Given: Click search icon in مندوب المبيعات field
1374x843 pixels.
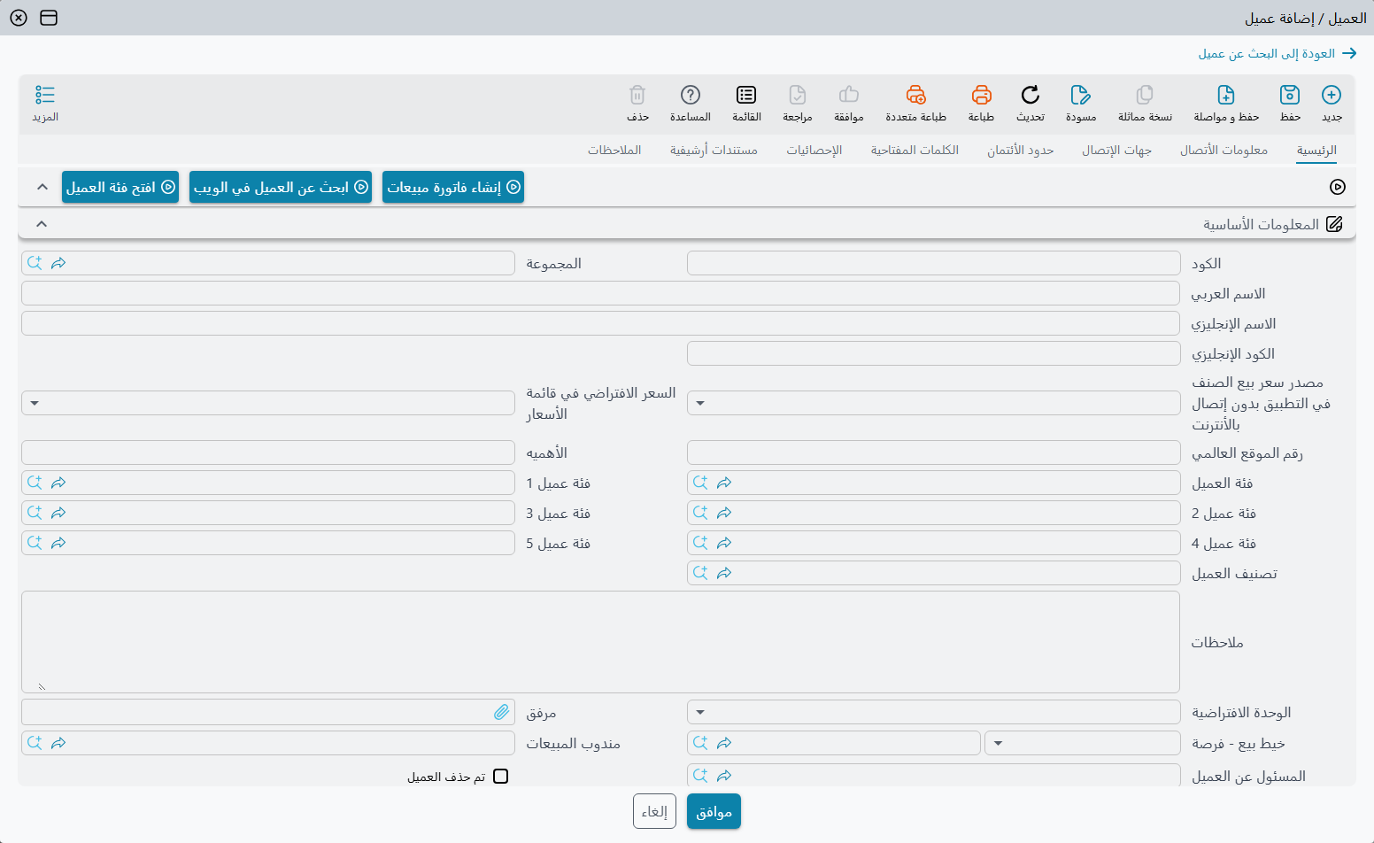Looking at the screenshot, I should pyautogui.click(x=35, y=743).
